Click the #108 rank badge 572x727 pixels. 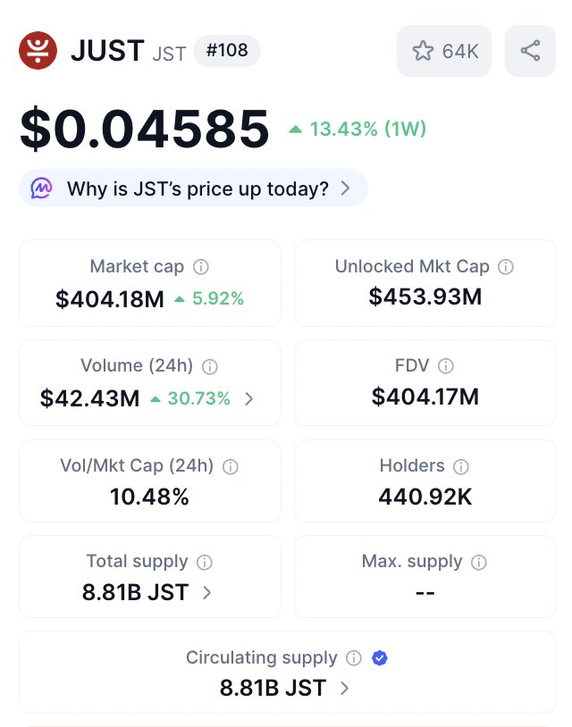227,51
